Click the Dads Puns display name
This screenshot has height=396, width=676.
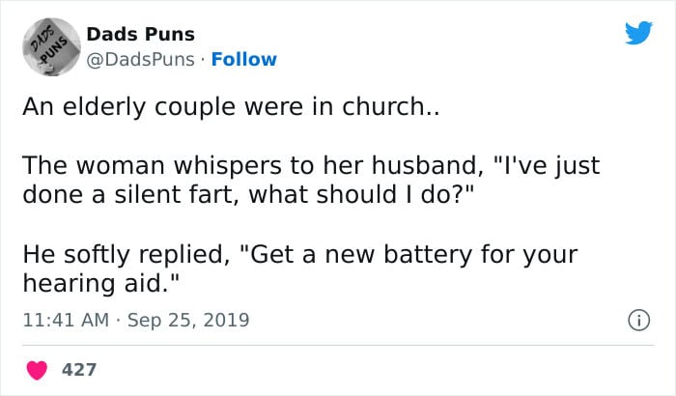[x=141, y=34]
